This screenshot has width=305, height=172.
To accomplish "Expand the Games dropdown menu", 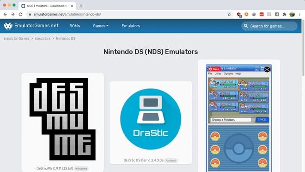I will click(x=101, y=26).
